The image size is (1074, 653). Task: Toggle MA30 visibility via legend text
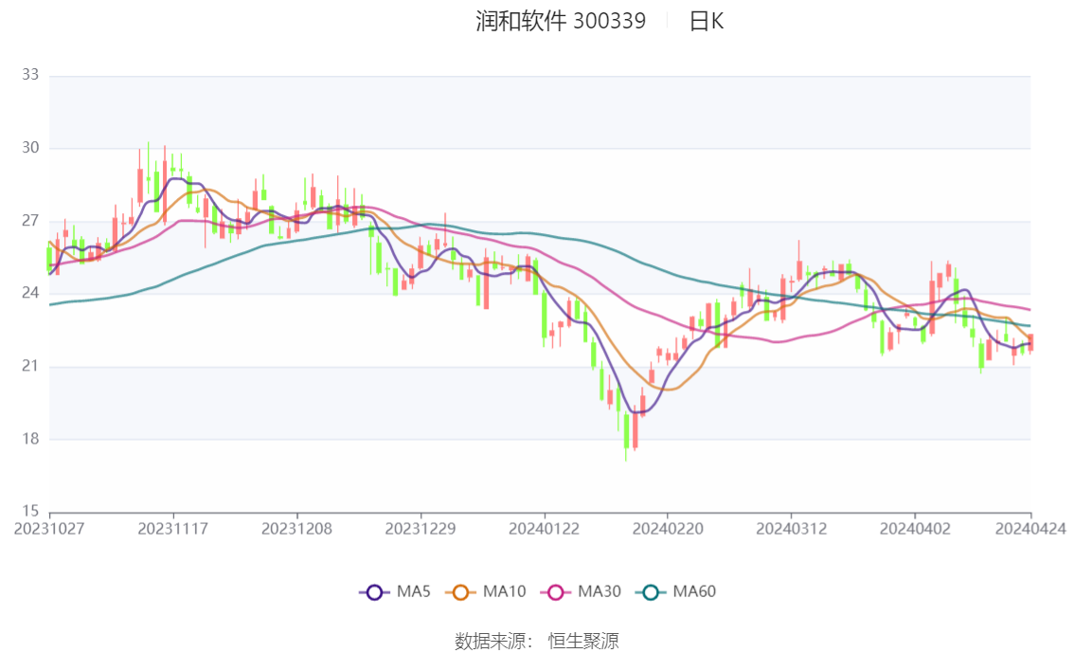[x=599, y=592]
